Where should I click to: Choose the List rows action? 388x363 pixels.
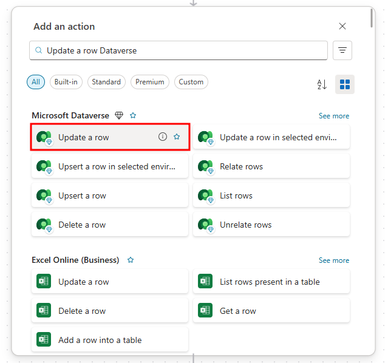[x=271, y=195]
